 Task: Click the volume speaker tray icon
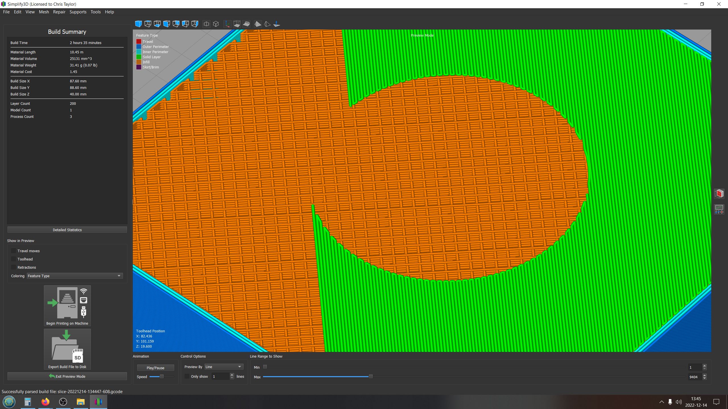point(679,402)
